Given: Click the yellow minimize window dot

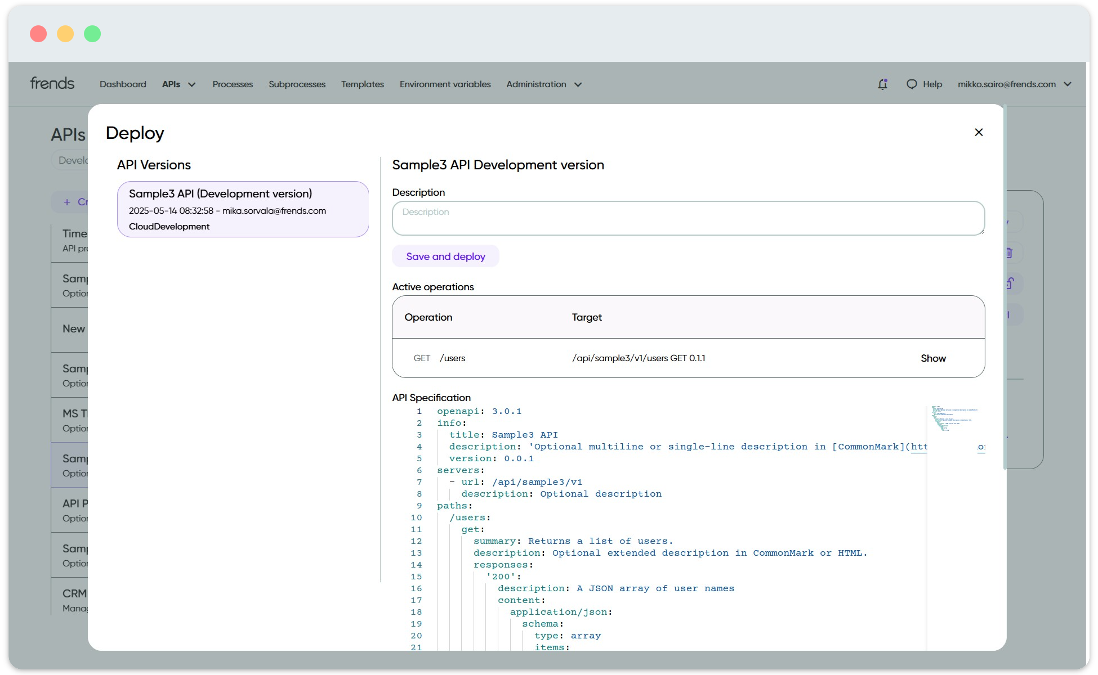Looking at the screenshot, I should click(65, 34).
